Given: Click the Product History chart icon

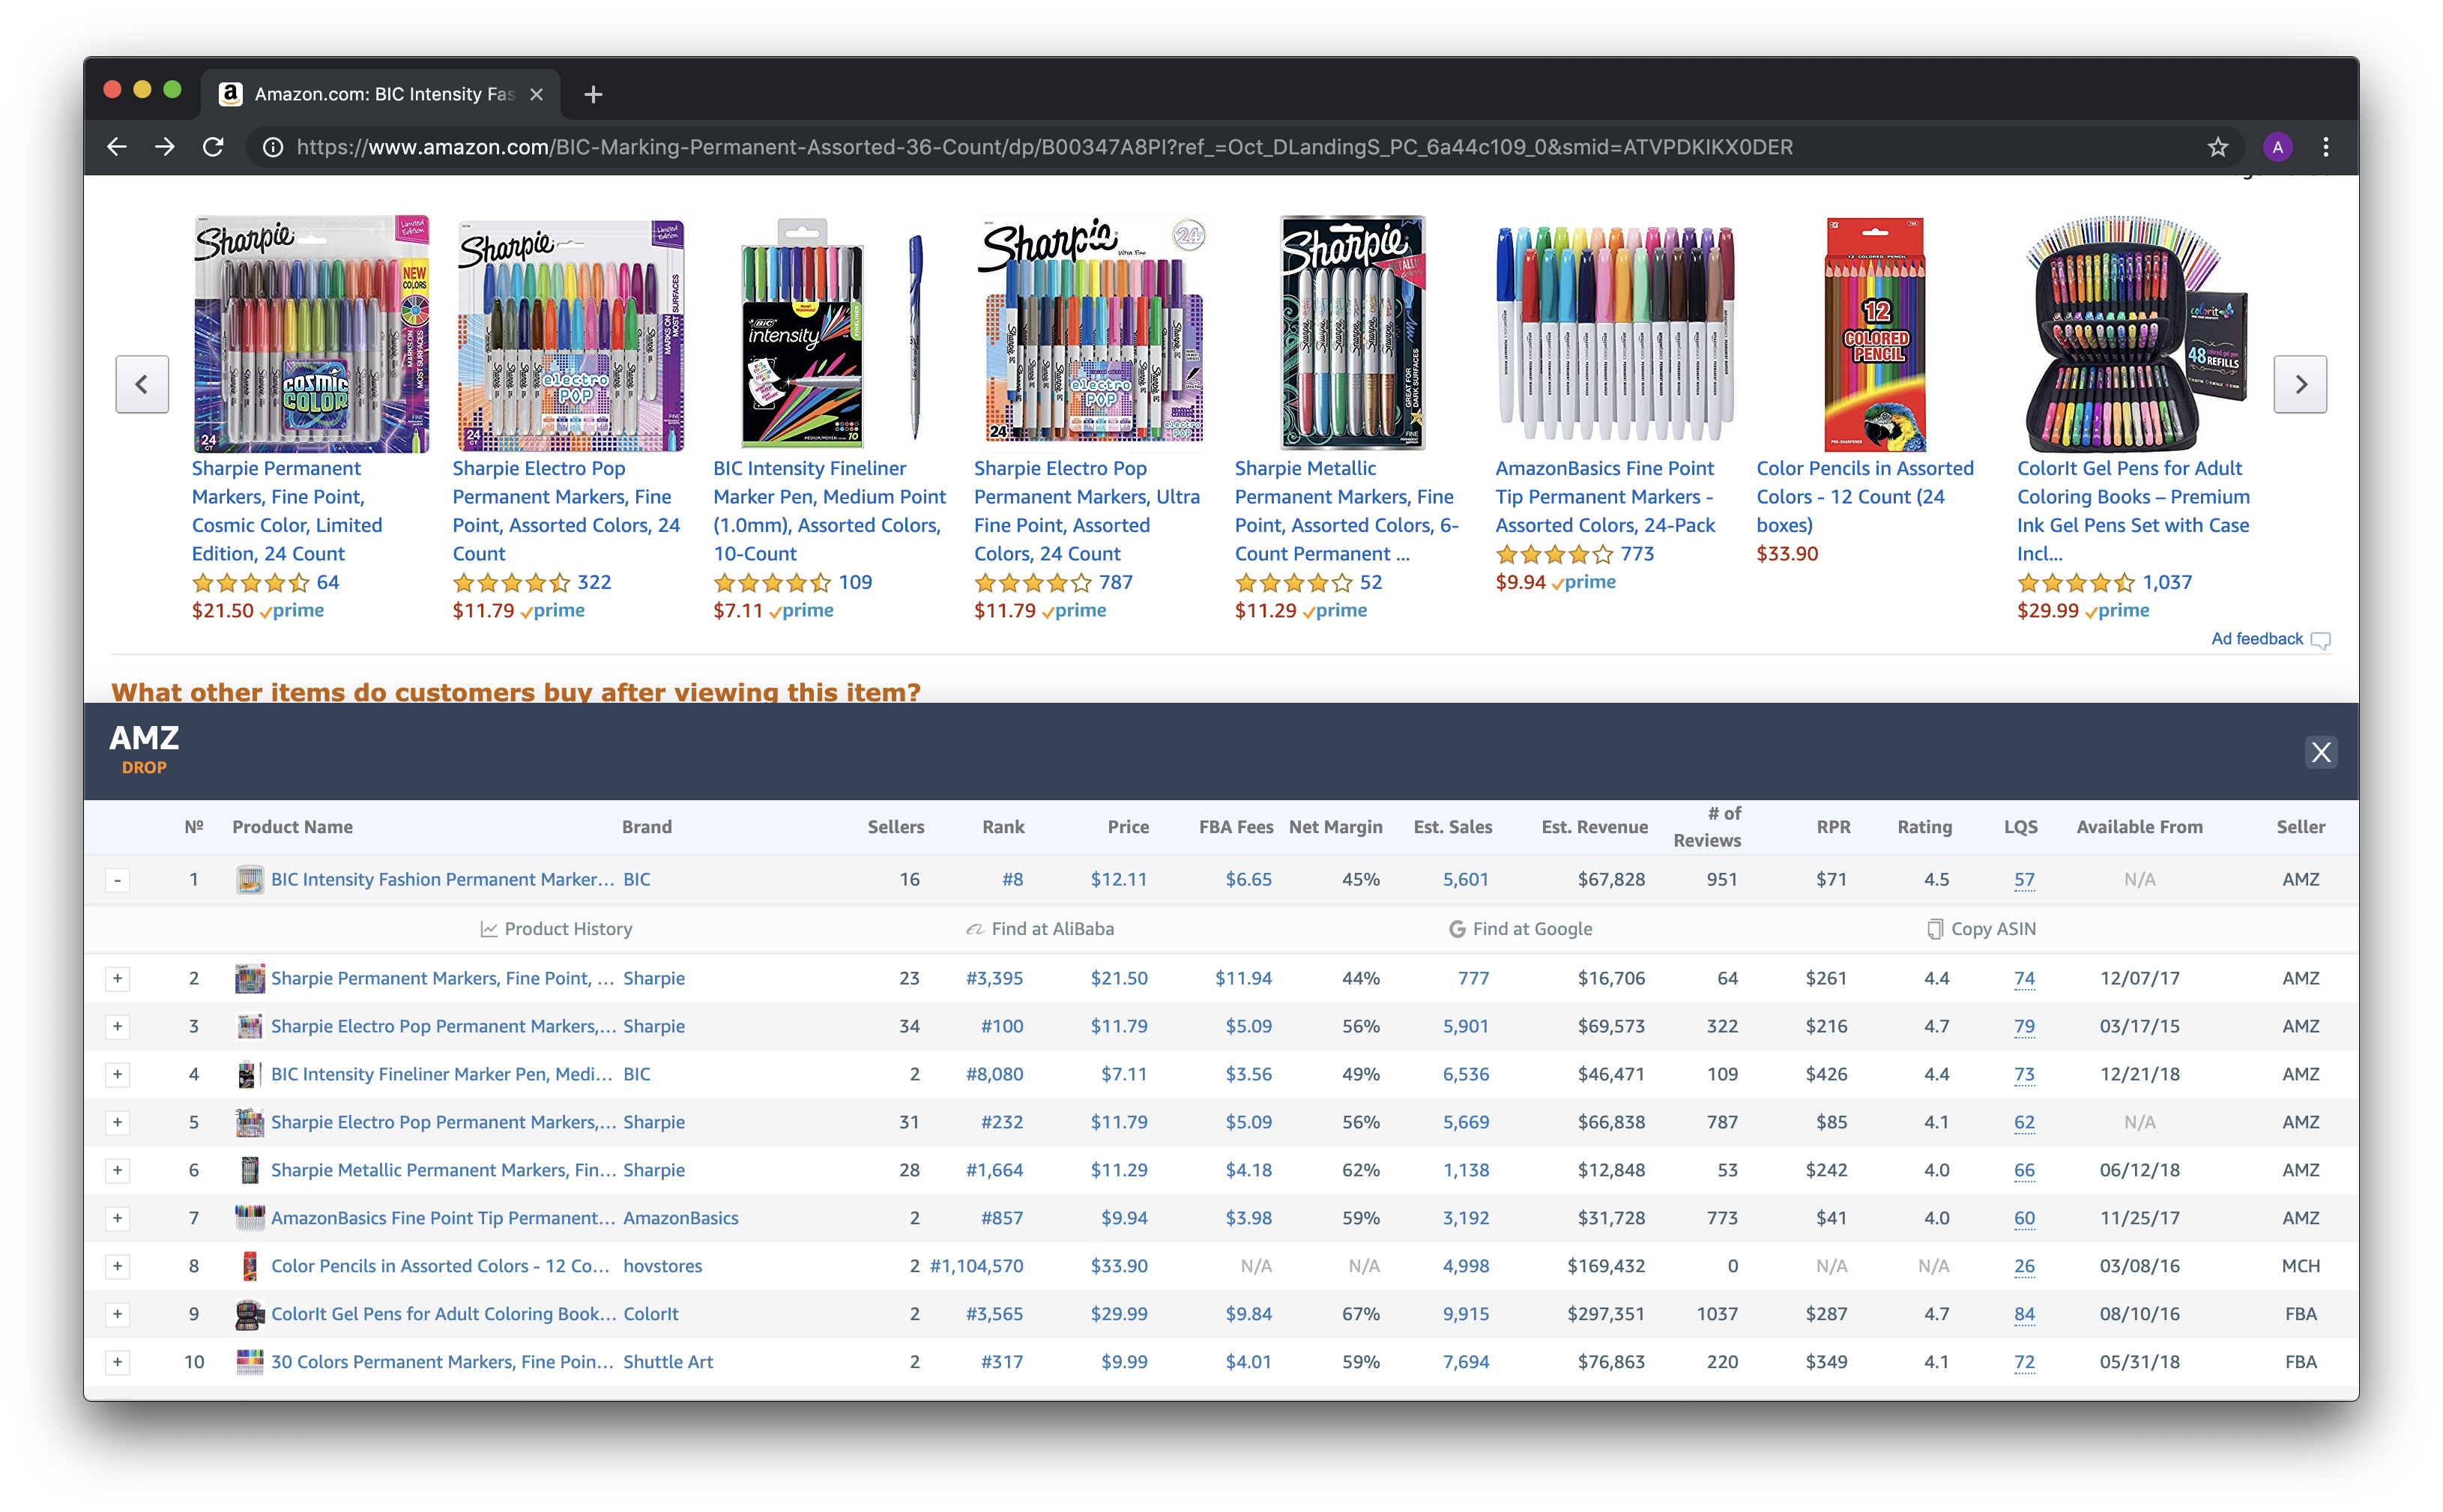Looking at the screenshot, I should [x=489, y=929].
